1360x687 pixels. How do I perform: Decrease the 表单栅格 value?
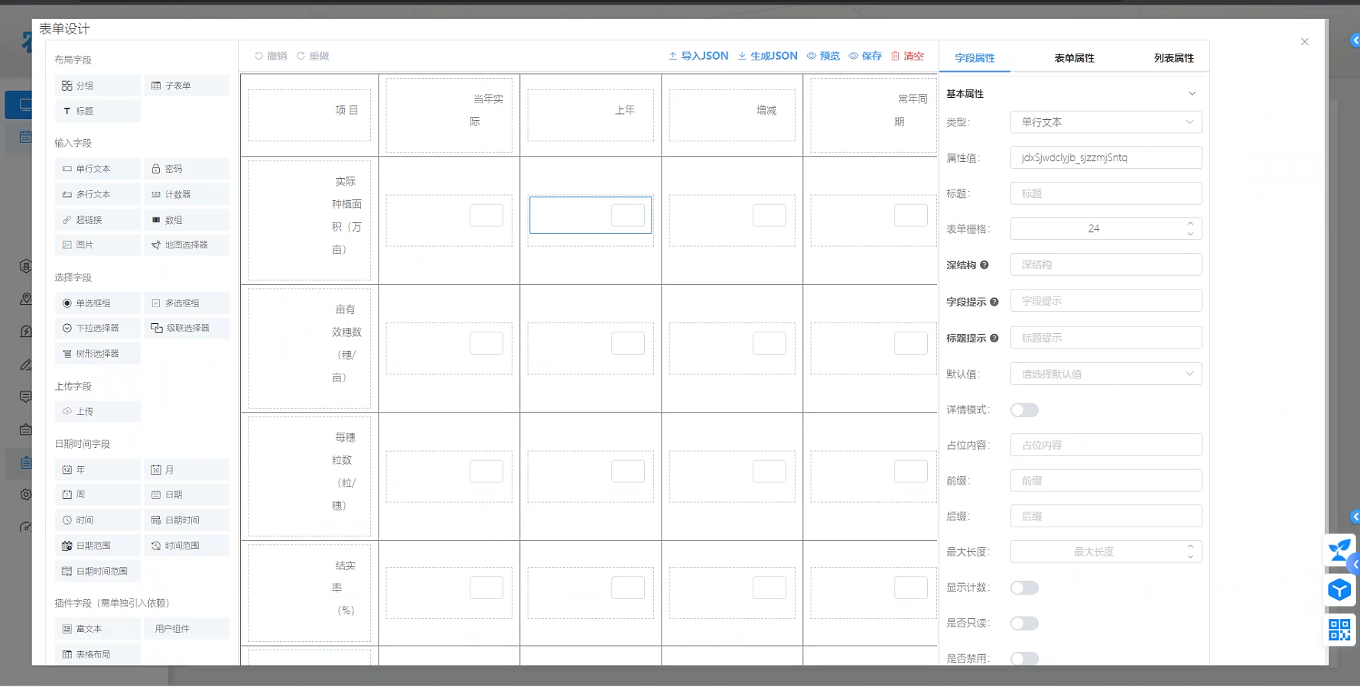1190,234
